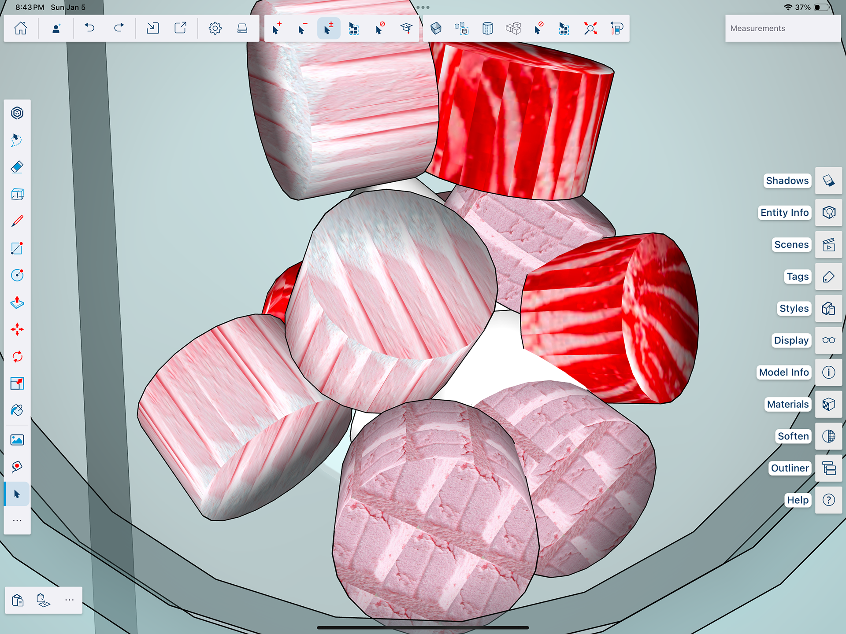Tap the Entity Info label
This screenshot has width=846, height=634.
click(x=784, y=213)
